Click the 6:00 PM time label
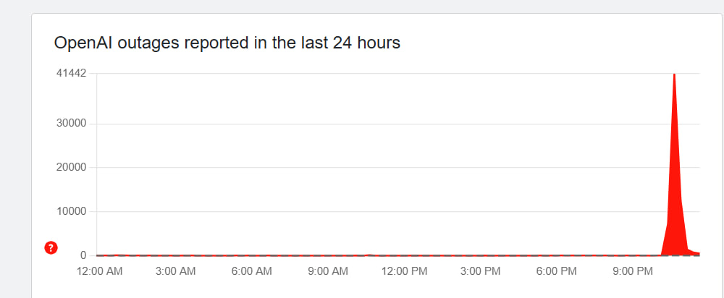 point(557,272)
